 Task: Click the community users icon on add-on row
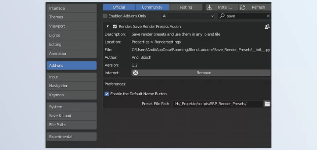267,27
